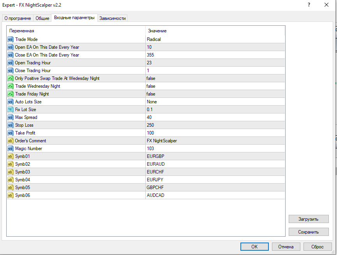Click the Отмена button

tap(286, 246)
